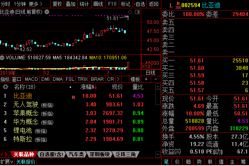Switch to the 笔 tab in quote panel
The height and width of the screenshot is (166, 249).
tap(166, 162)
